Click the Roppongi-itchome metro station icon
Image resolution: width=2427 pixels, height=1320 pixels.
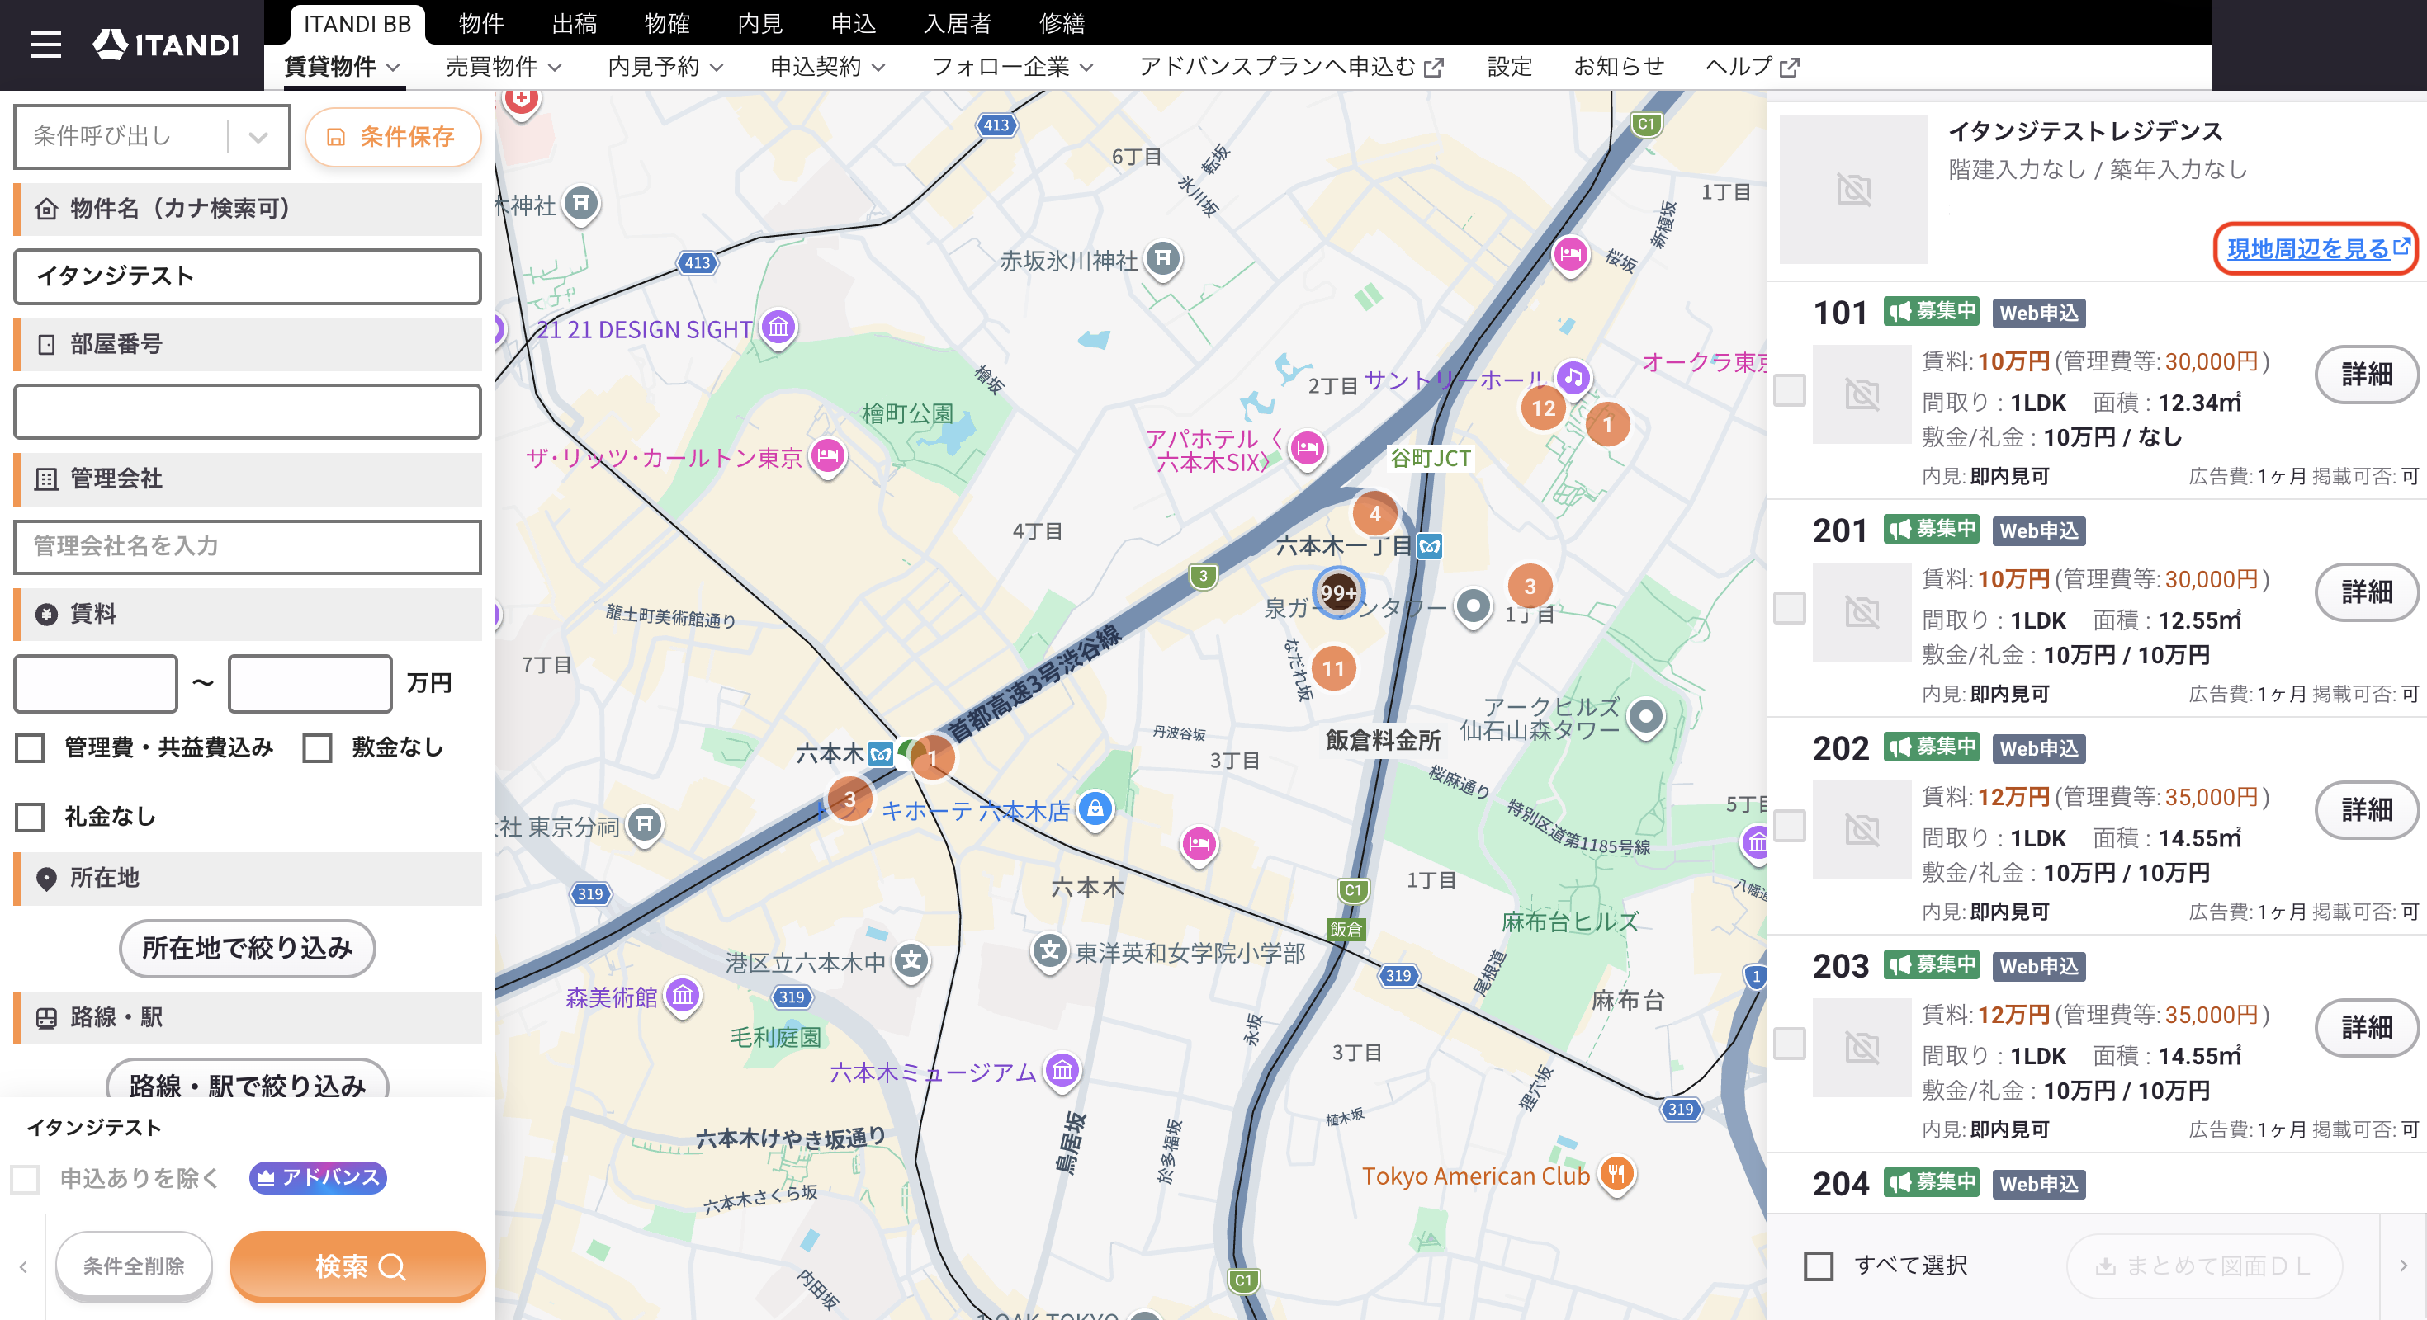click(x=1429, y=546)
